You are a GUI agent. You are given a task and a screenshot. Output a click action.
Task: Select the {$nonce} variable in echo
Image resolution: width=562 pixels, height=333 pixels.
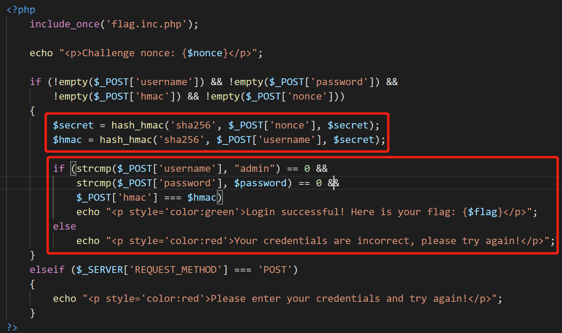pyautogui.click(x=205, y=53)
